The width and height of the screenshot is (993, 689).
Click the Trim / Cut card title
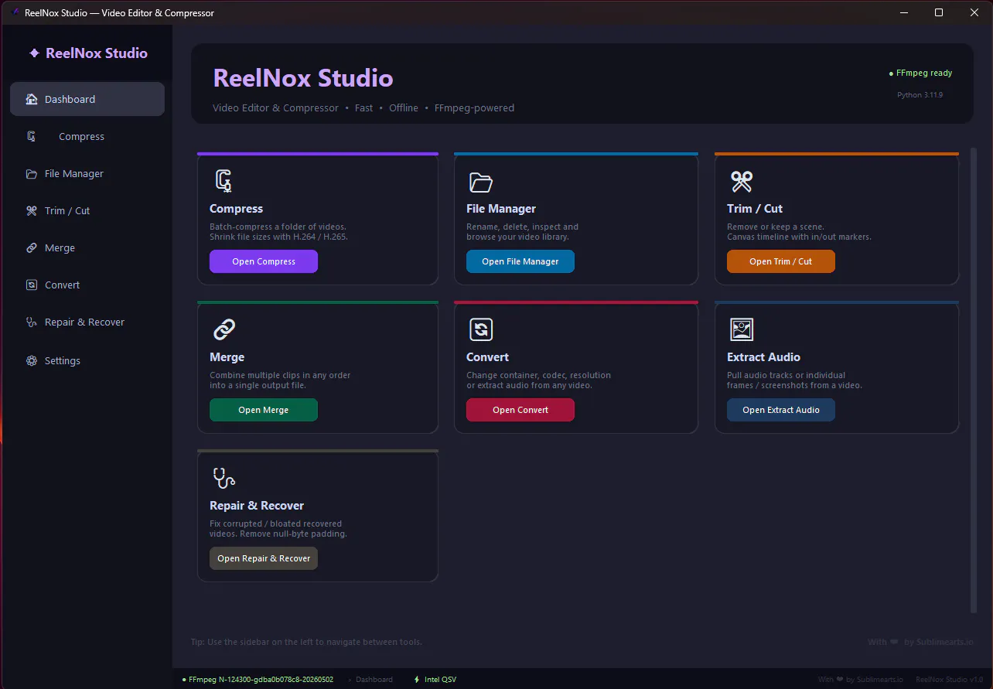755,209
